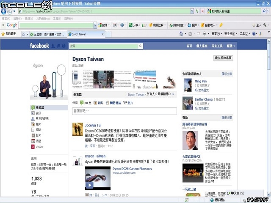Click the IE Home icon in command bar
The width and height of the screenshot is (271, 203).
point(181,34)
